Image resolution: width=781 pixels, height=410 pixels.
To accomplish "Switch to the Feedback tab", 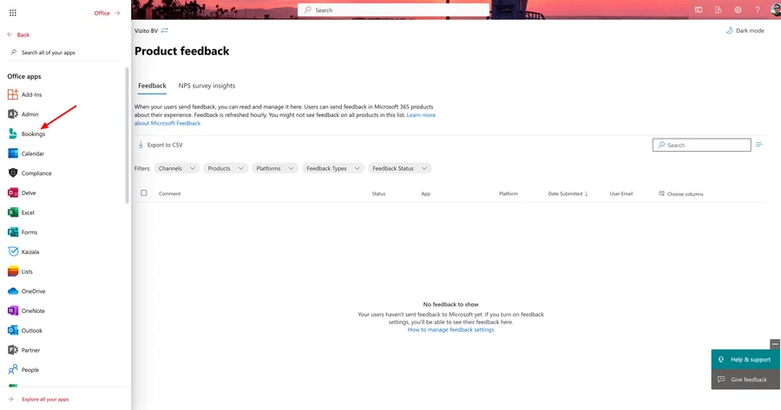I will (152, 86).
